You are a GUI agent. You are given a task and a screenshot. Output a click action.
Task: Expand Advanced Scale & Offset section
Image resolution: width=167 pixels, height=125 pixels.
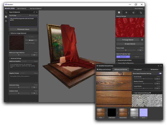click(x=130, y=60)
